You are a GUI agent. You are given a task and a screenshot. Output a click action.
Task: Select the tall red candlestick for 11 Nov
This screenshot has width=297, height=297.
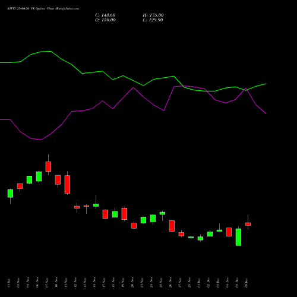pyautogui.click(x=67, y=184)
